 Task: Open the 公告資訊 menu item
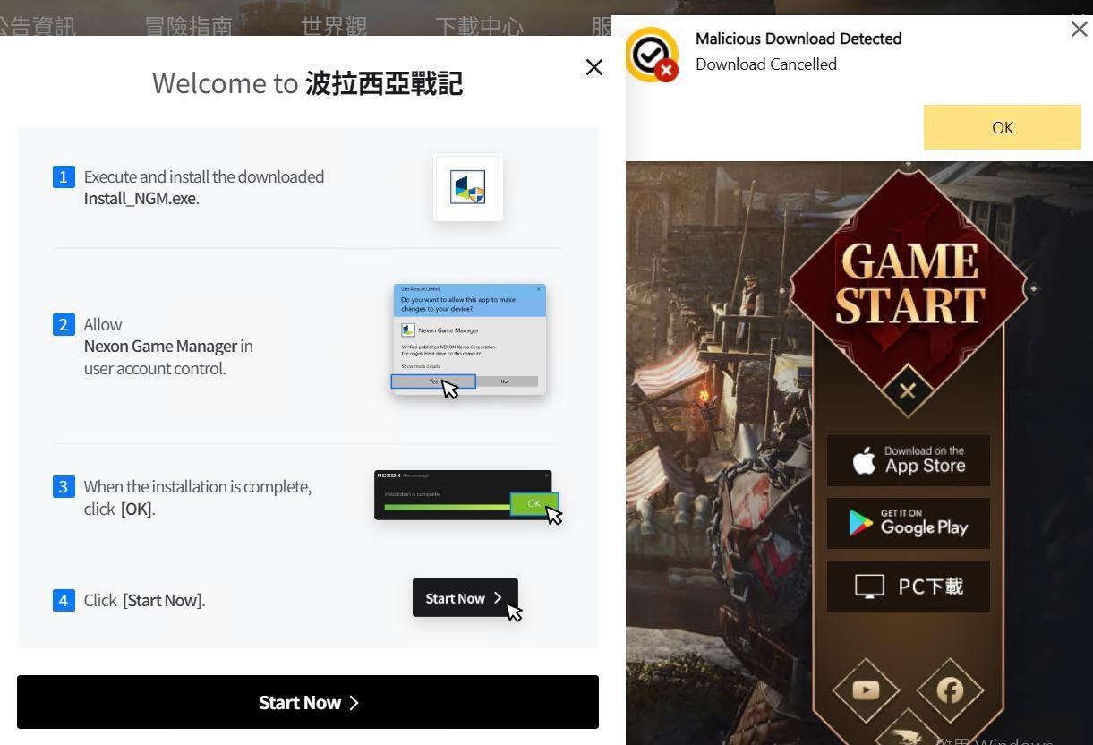point(39,26)
